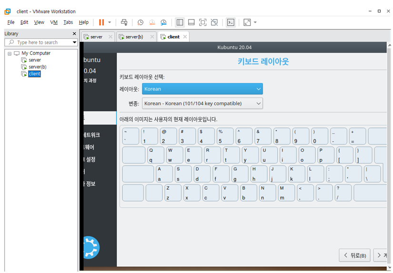
Task: Open the power options dropdown arrow
Action: coord(110,22)
